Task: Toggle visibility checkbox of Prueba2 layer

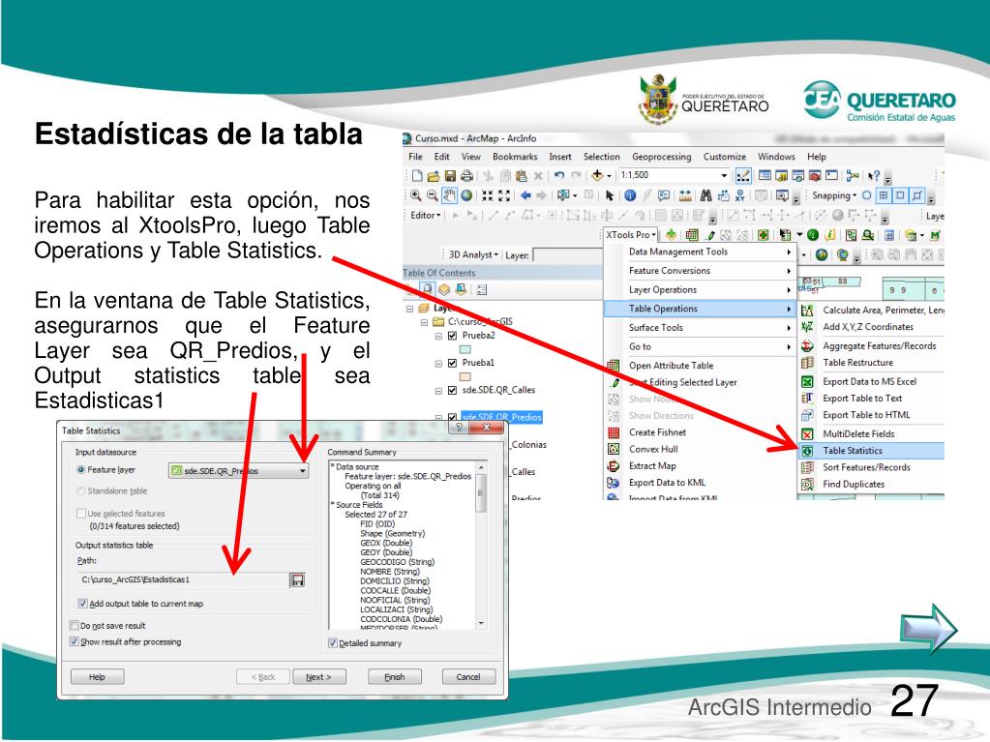Action: pyautogui.click(x=452, y=336)
